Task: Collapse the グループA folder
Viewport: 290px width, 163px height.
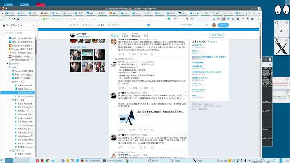Action: tap(10, 81)
